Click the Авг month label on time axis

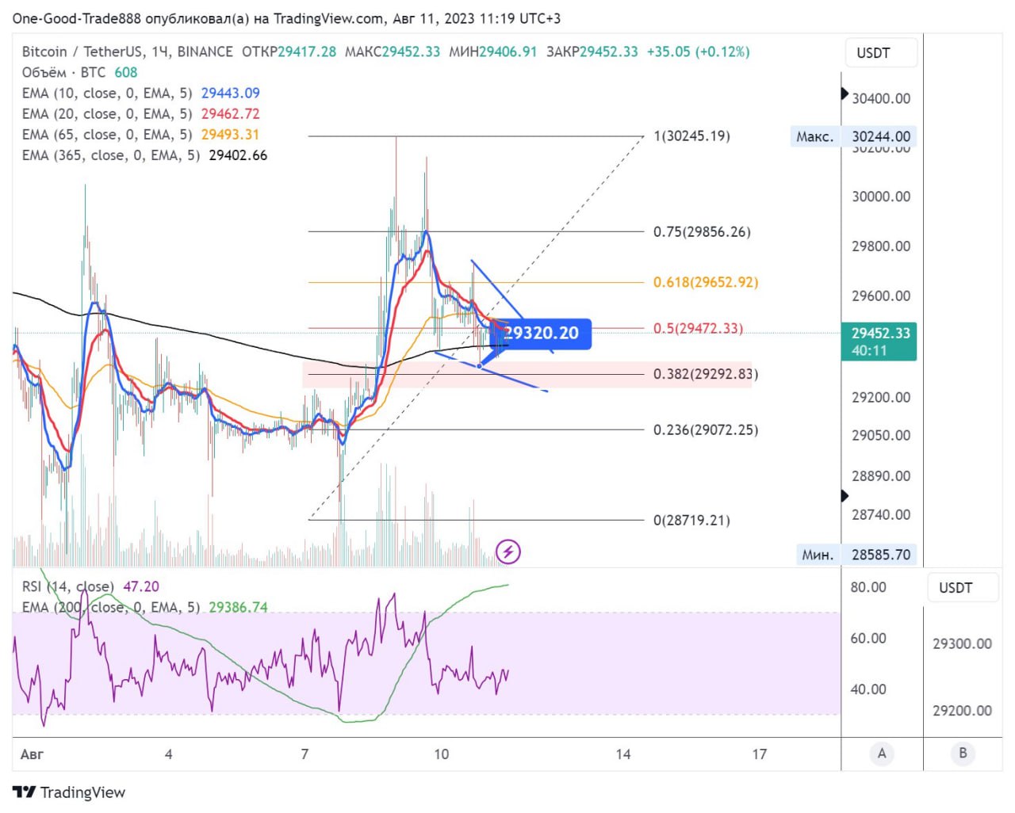32,754
